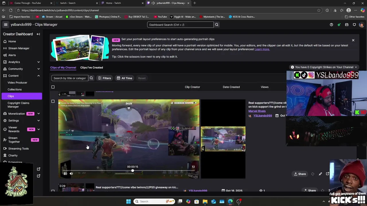The image size is (367, 206).
Task: Tick the checkbox for the playing clip row
Action: 53,101
